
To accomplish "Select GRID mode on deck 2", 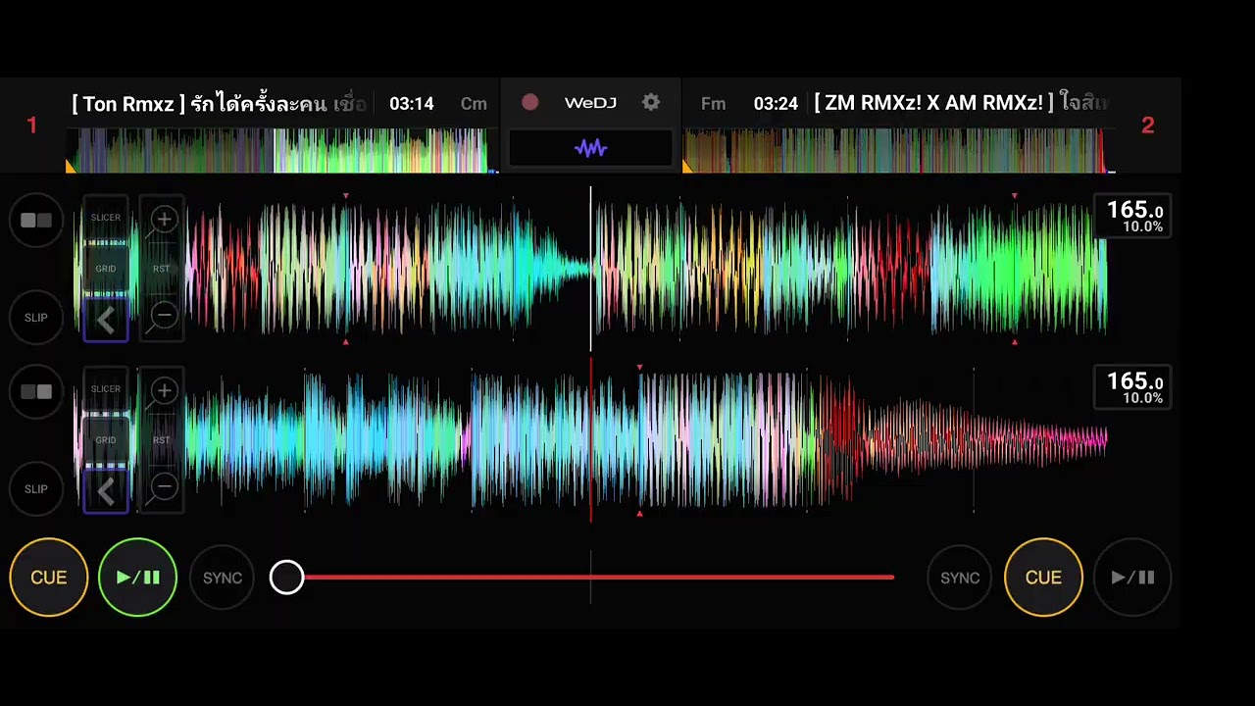I will point(106,439).
